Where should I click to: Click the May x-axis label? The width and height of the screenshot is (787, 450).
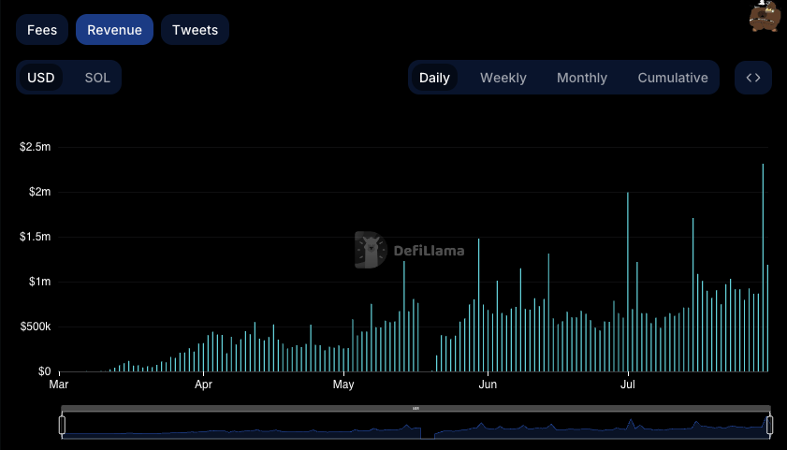click(x=343, y=385)
